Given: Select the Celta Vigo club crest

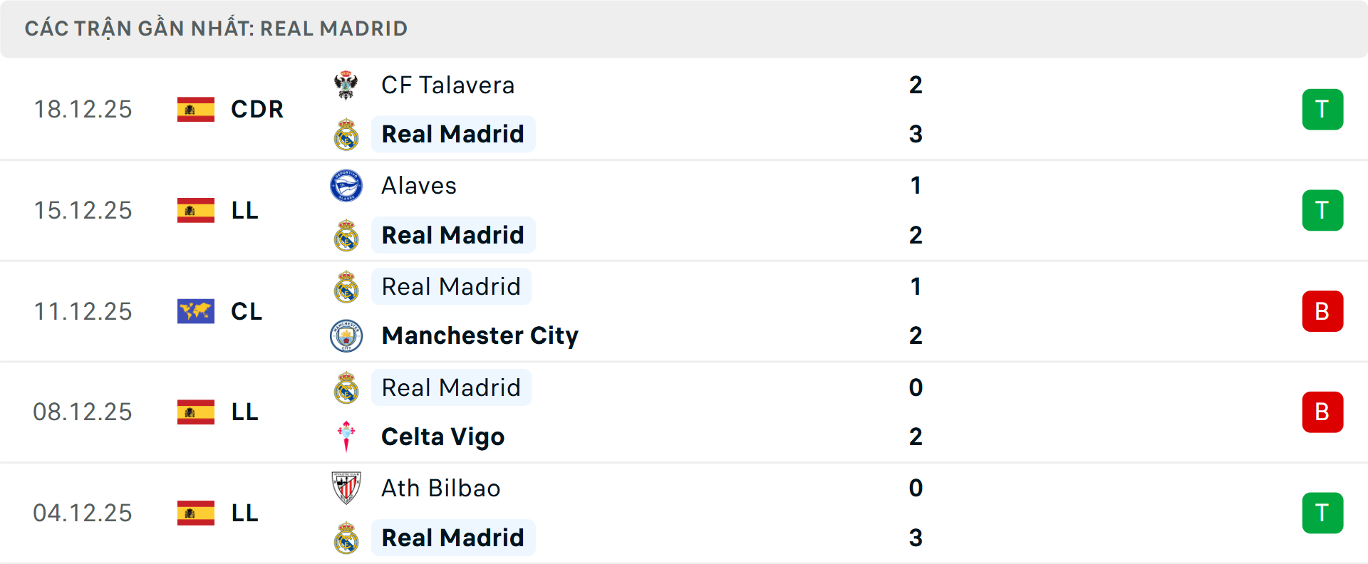Looking at the screenshot, I should pos(347,437).
